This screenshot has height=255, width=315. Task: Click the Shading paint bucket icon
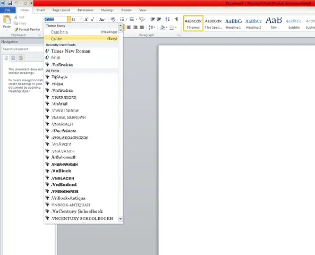tap(162, 27)
